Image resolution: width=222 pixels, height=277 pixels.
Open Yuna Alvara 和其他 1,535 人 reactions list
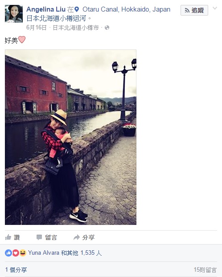65,253
